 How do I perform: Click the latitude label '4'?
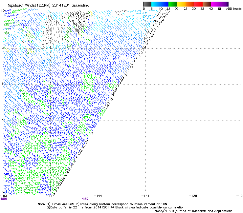click(x=3, y=120)
